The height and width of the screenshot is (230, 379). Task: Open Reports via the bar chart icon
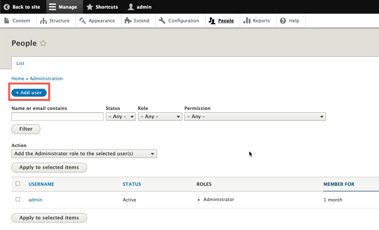point(247,21)
